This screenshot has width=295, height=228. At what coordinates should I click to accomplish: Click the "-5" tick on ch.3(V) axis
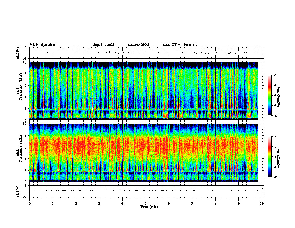coord(25,197)
